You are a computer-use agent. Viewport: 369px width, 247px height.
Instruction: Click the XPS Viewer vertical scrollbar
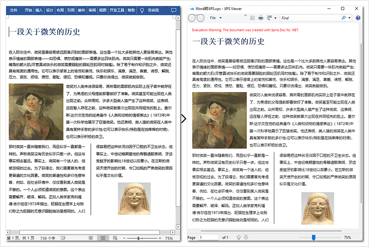pos(361,123)
